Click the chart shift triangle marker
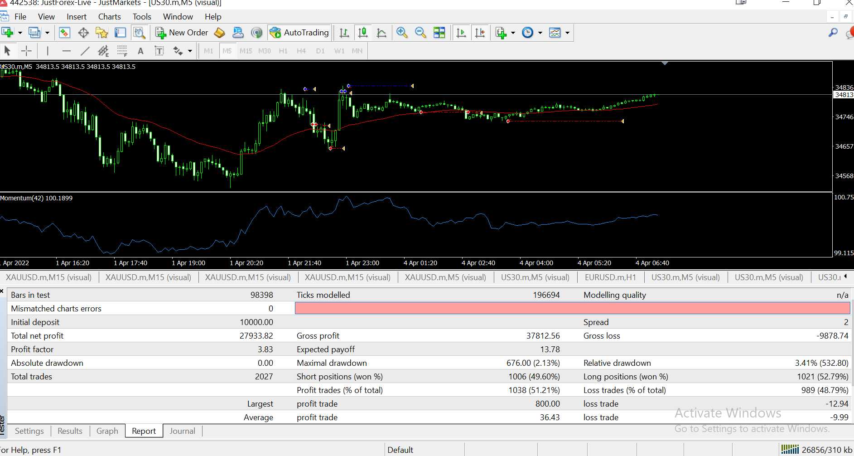This screenshot has width=854, height=456. click(x=665, y=63)
